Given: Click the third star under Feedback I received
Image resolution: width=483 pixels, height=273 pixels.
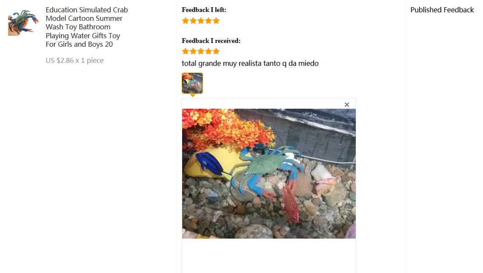Looking at the screenshot, I should [201, 51].
